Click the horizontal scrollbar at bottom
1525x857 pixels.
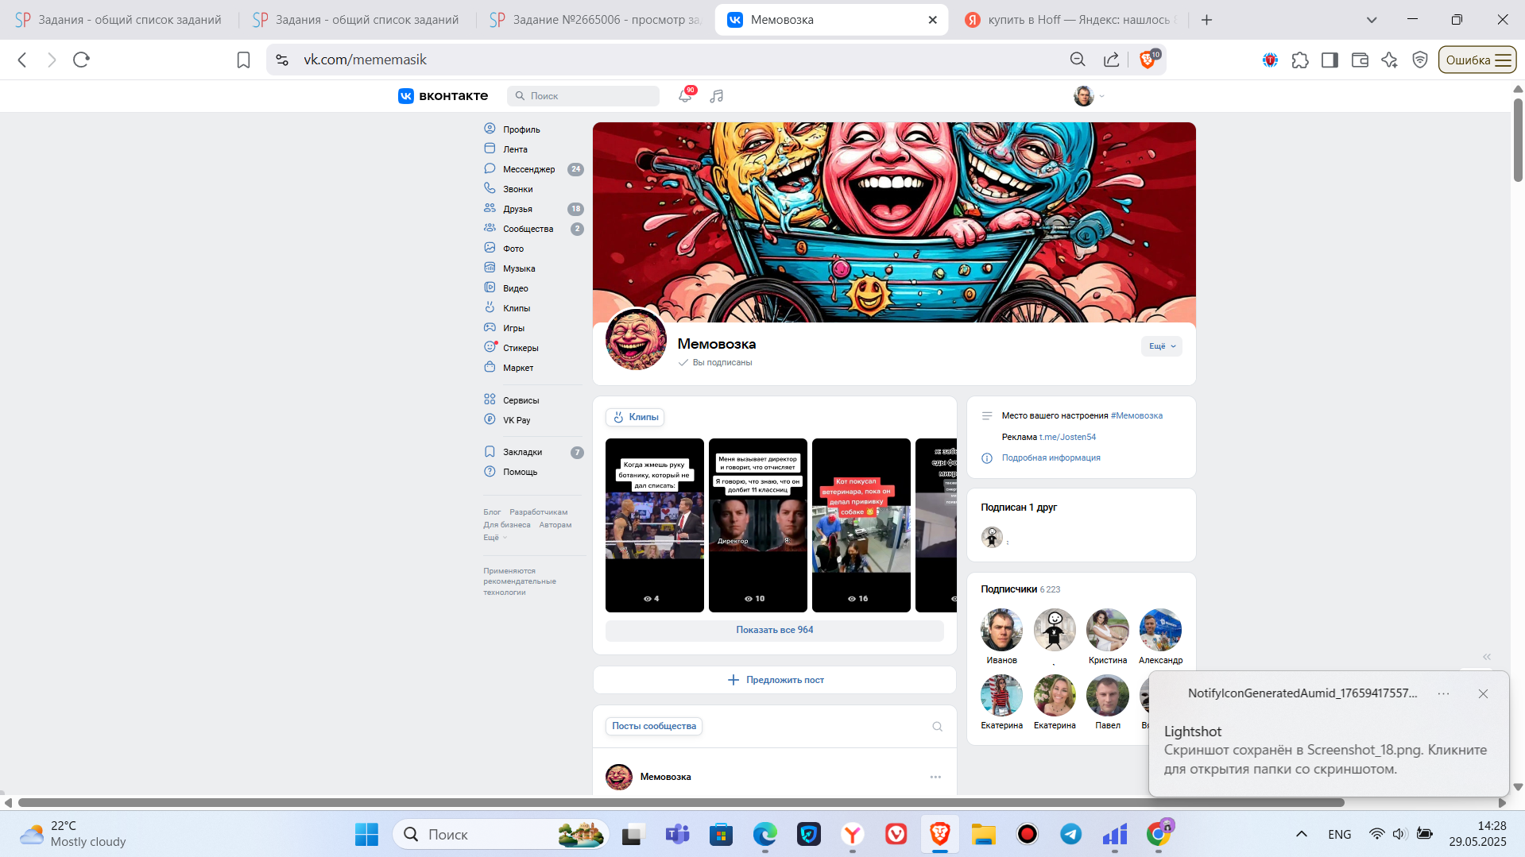tap(680, 803)
